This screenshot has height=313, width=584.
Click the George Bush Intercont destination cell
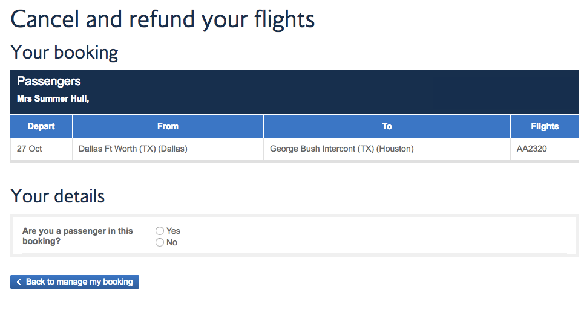pos(342,149)
